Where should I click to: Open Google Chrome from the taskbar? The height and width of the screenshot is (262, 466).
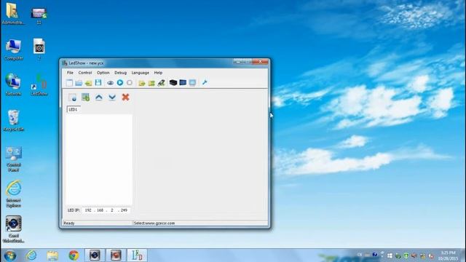pyautogui.click(x=74, y=255)
